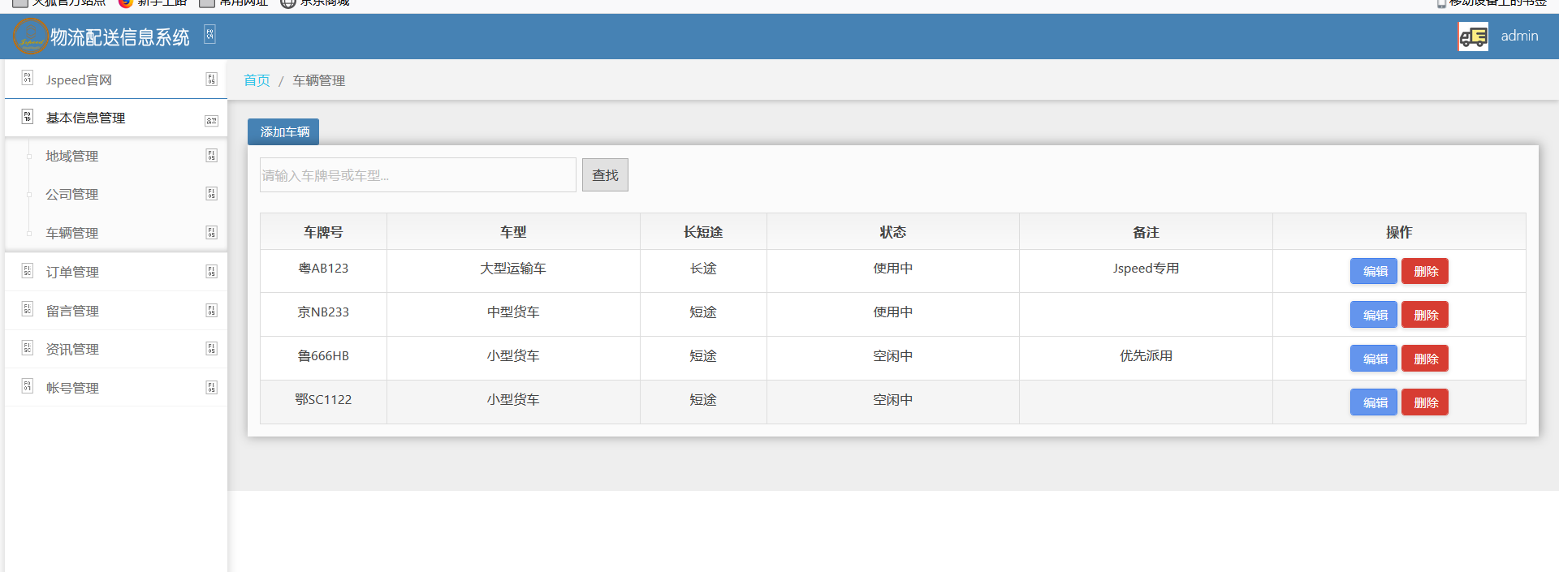Open Jspeed官网 menu item
Image resolution: width=1559 pixels, height=572 pixels.
pyautogui.click(x=116, y=80)
